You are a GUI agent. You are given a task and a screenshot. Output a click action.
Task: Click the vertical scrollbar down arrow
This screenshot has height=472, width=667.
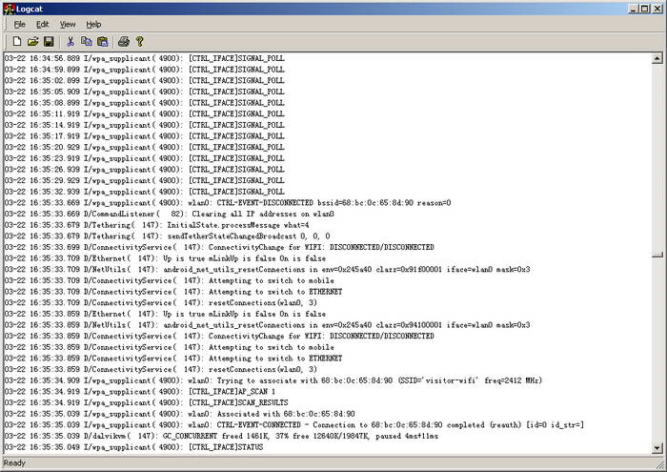657,448
